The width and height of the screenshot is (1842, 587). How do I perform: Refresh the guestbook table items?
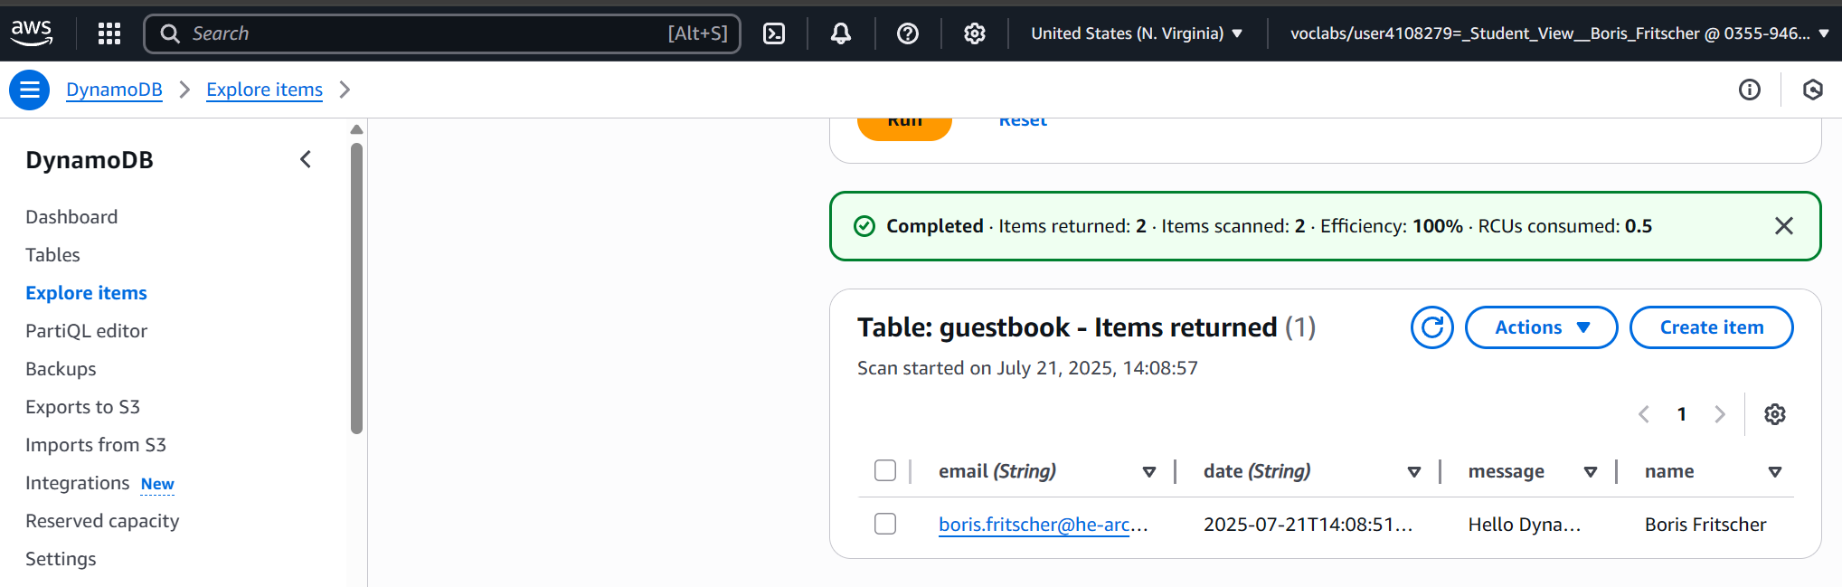pos(1431,327)
